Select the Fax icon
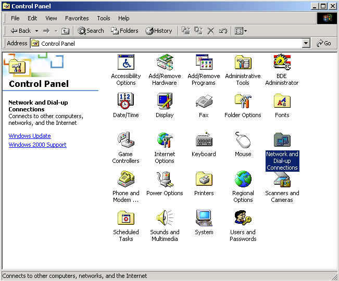The image size is (339, 281). click(204, 106)
